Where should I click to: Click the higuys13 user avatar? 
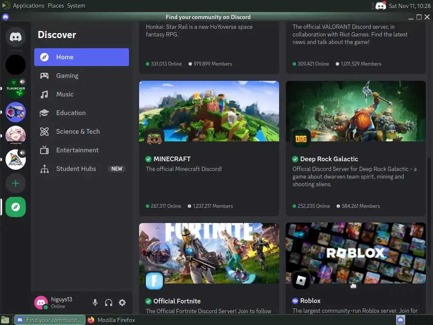click(x=41, y=303)
